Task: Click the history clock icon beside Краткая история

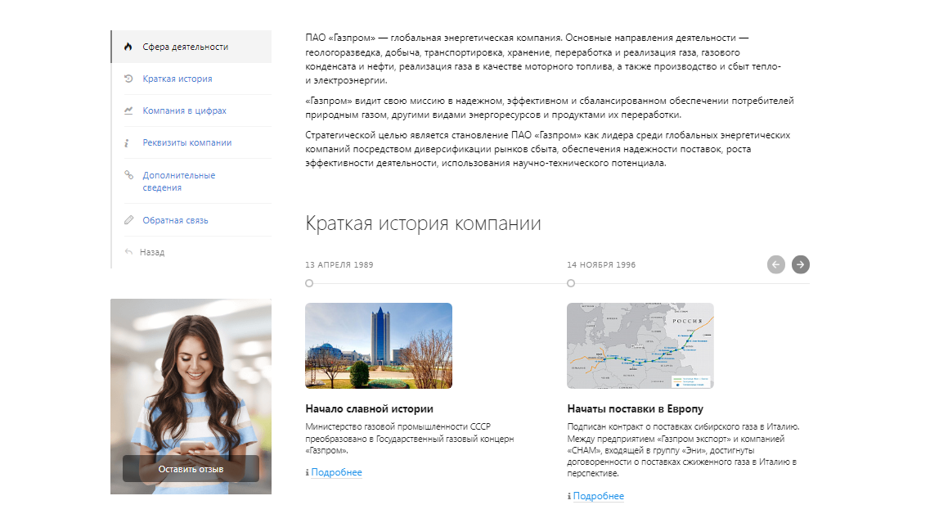Action: [x=128, y=79]
